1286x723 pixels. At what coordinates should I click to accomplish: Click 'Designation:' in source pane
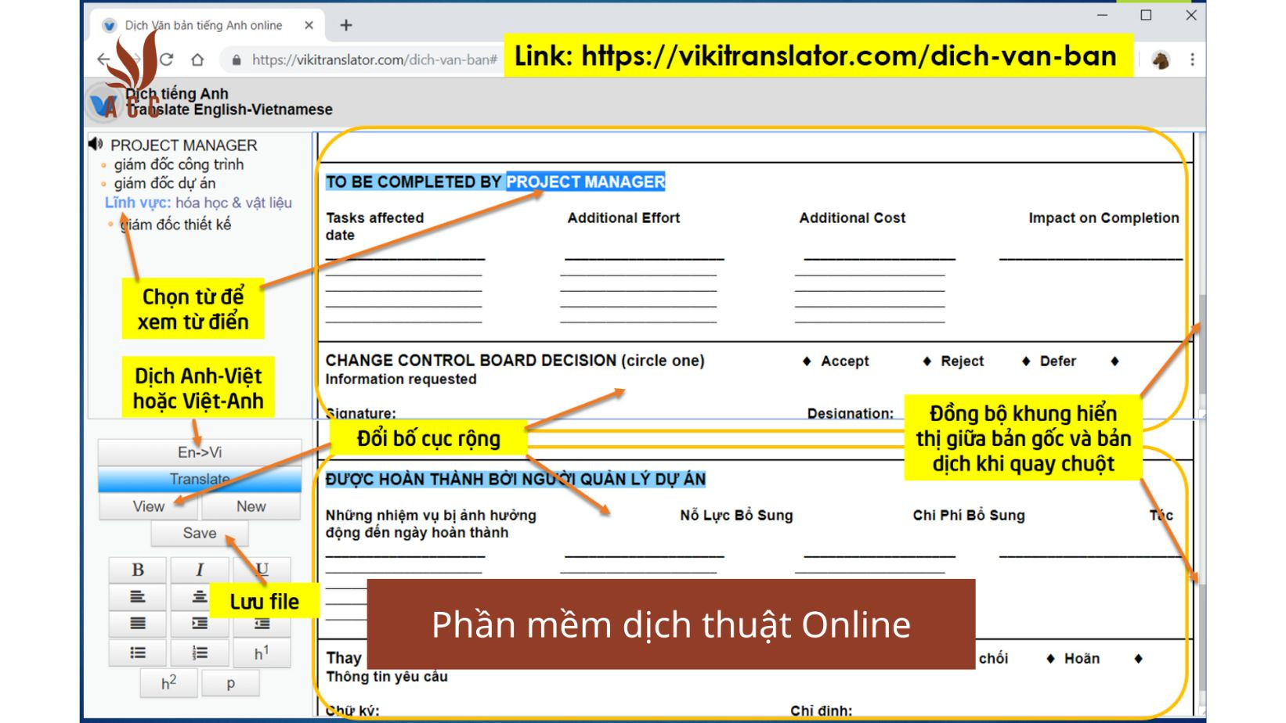[850, 413]
